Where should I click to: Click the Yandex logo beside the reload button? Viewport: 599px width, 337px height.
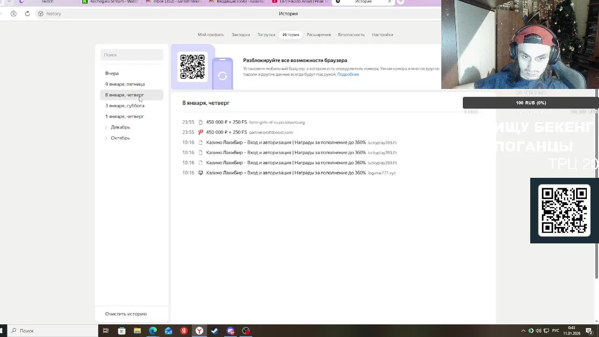click(13, 14)
